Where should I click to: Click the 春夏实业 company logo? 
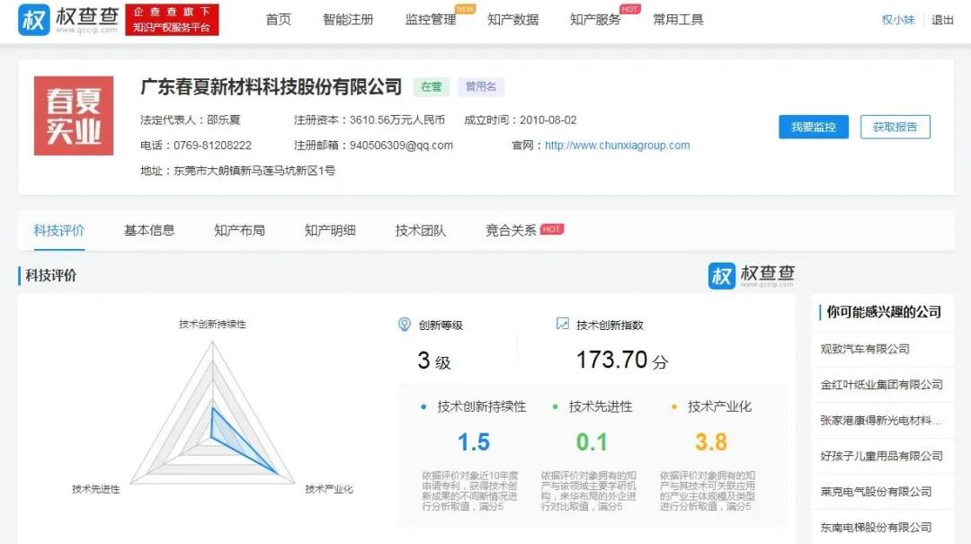tap(73, 116)
